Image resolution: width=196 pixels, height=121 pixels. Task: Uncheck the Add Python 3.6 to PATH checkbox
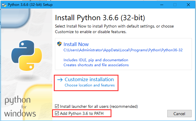coord(57,113)
